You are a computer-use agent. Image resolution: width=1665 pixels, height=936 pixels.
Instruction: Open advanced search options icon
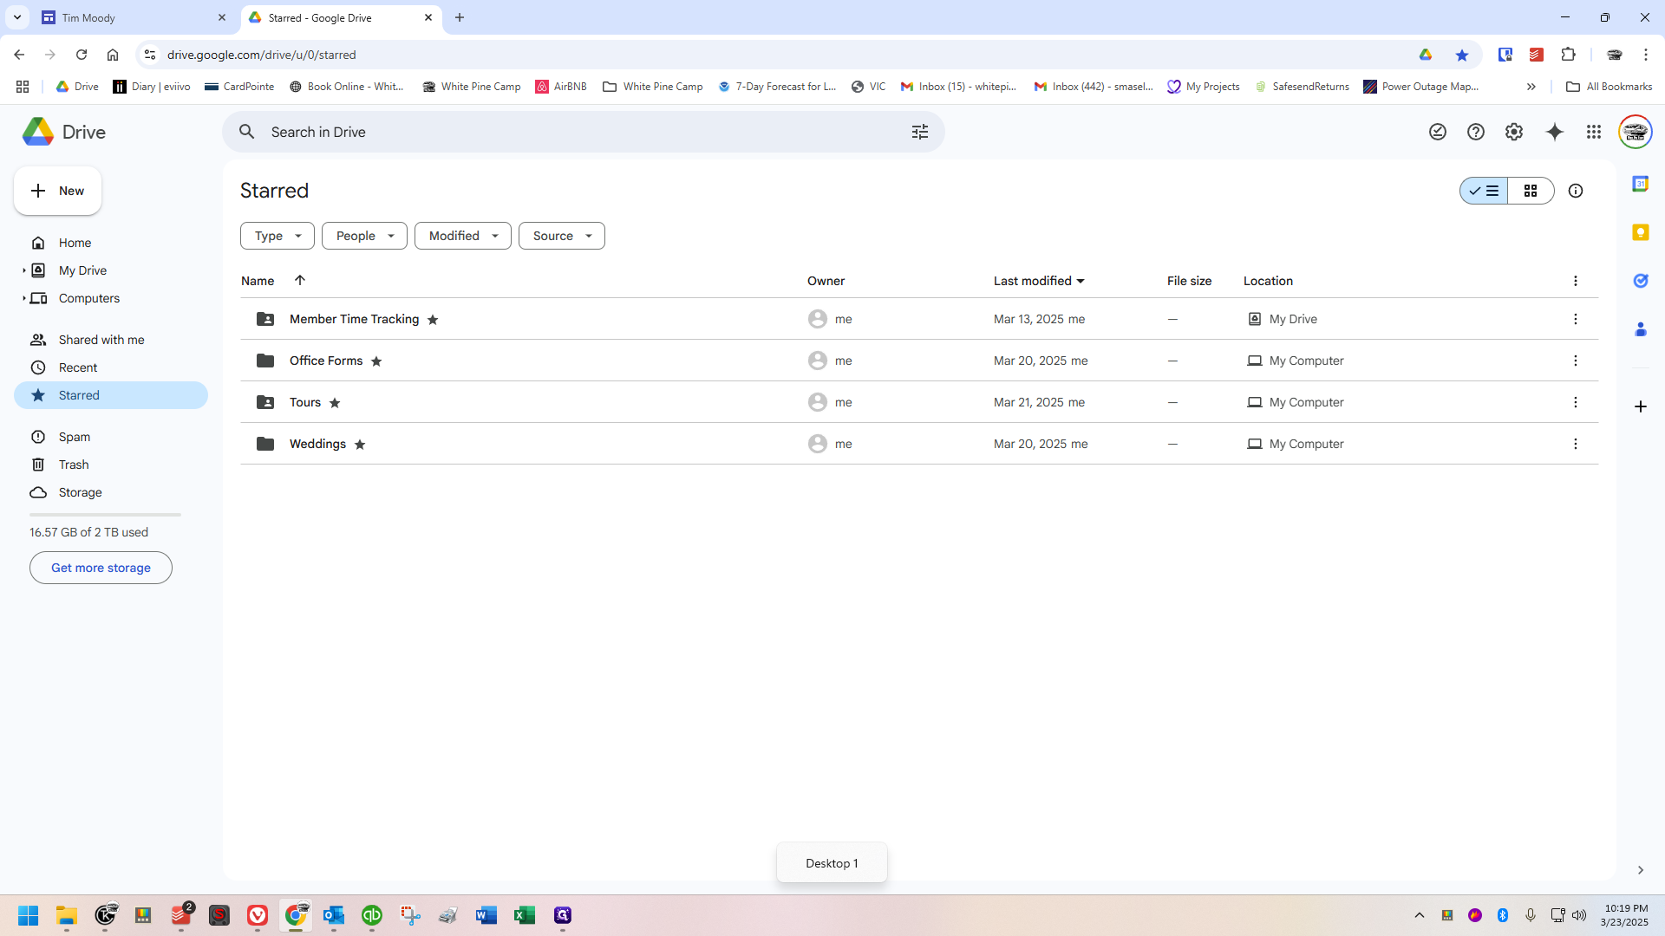(x=919, y=132)
